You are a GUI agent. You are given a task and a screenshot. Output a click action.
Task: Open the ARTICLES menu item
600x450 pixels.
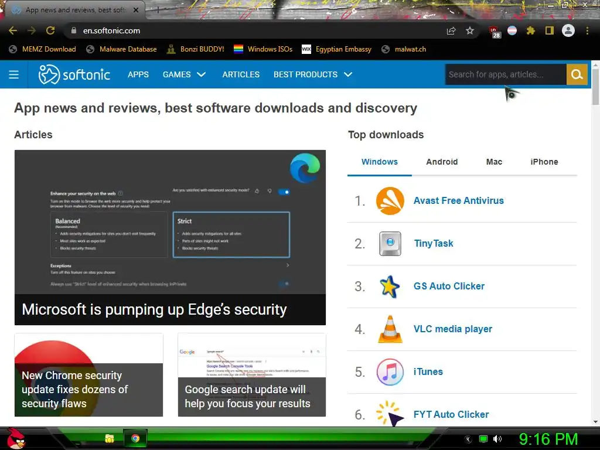[241, 74]
